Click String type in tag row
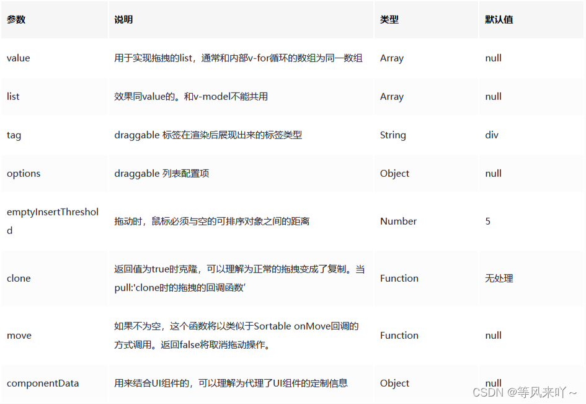The width and height of the screenshot is (586, 404). pyautogui.click(x=393, y=135)
